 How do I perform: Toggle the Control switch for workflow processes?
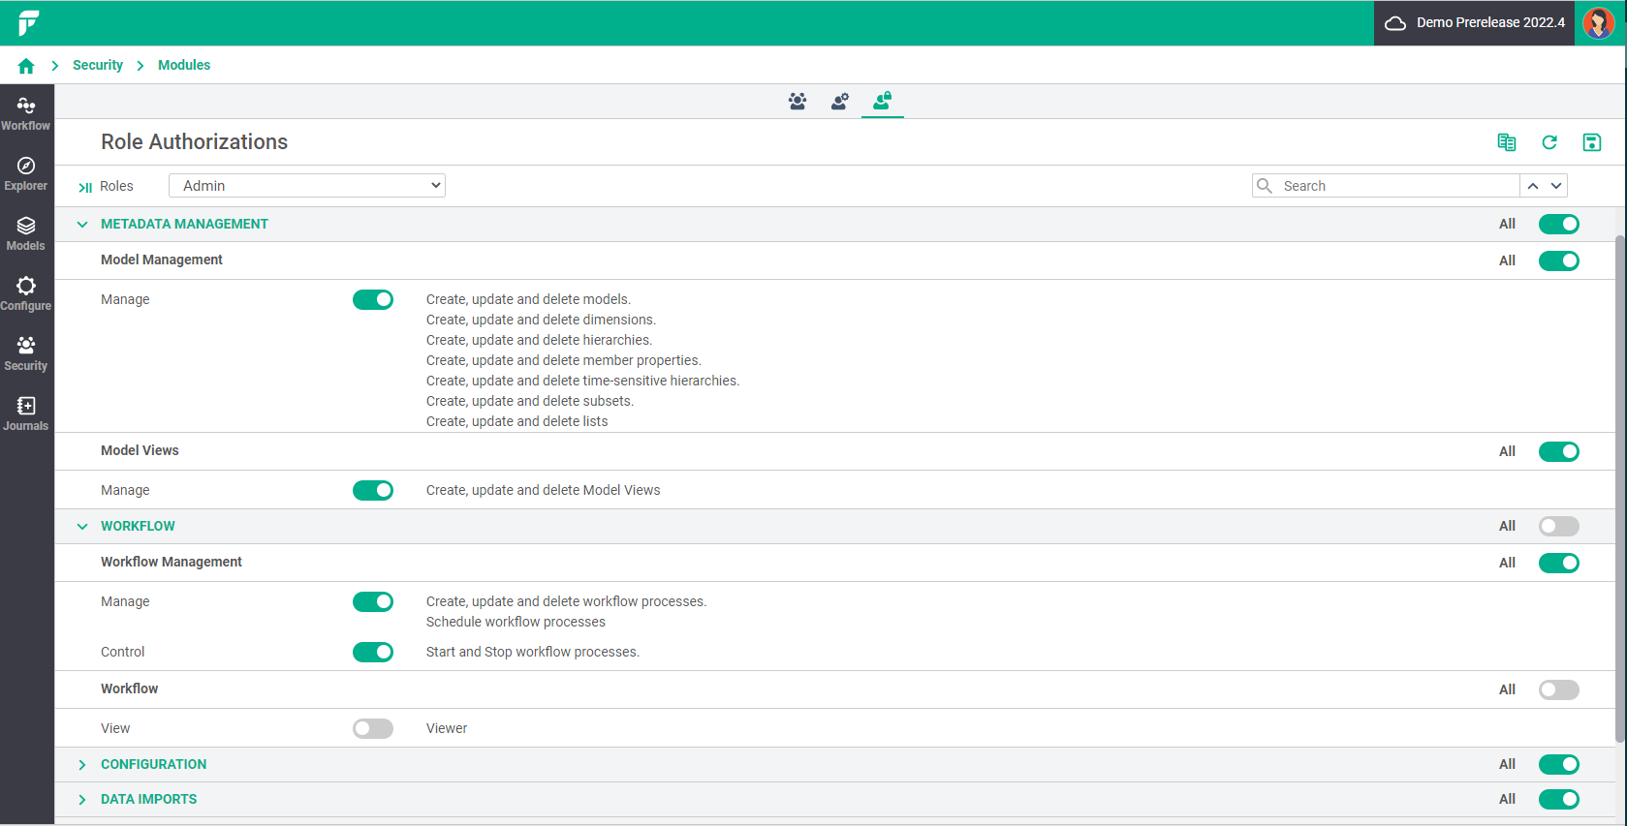pyautogui.click(x=373, y=653)
